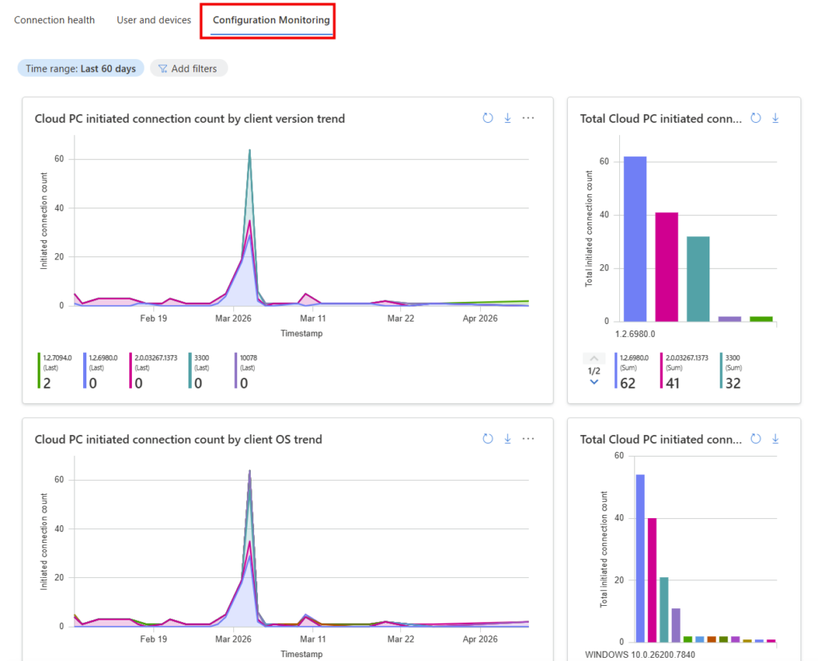Refresh the top-right Total connection bar chart
Viewport: 818px width, 661px height.
[756, 118]
